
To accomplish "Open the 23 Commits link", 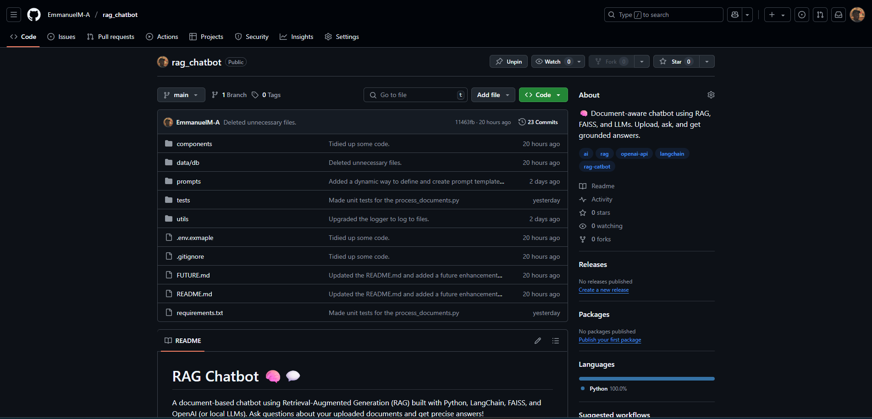I will coord(538,122).
